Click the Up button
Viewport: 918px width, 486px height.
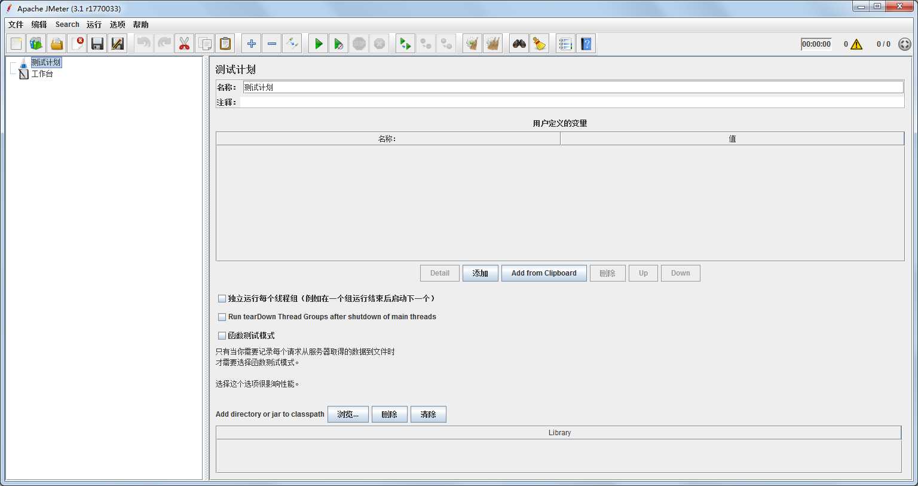(643, 273)
